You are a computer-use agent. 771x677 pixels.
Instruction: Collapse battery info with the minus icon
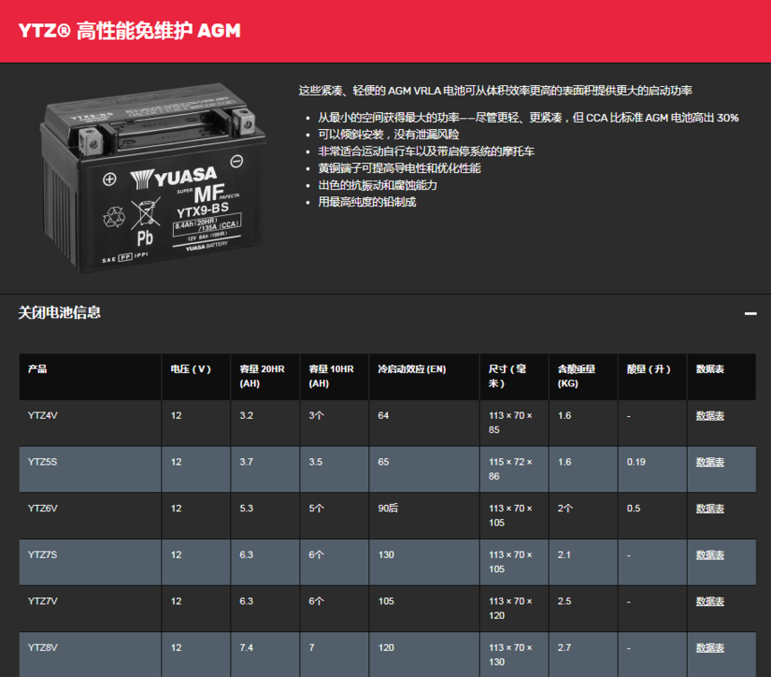(x=750, y=313)
